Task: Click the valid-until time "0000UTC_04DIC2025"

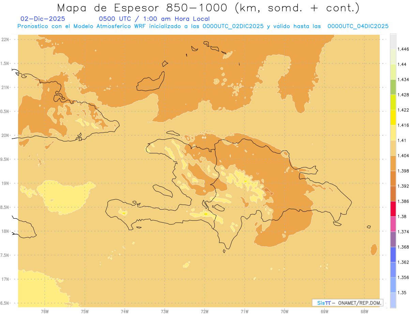Action: 358,26
